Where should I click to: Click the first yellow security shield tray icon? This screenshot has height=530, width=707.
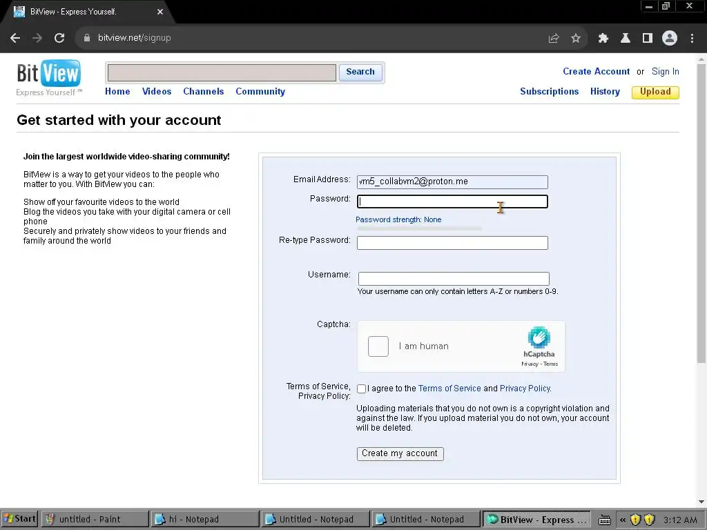pos(635,520)
